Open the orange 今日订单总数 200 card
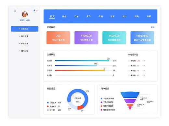This screenshot has width=169, height=126. coord(58,38)
